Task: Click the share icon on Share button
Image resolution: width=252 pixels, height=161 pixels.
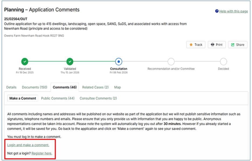Action: pos(233,45)
